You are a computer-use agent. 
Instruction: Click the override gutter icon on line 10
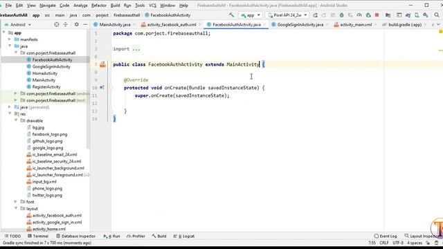pyautogui.click(x=102, y=88)
